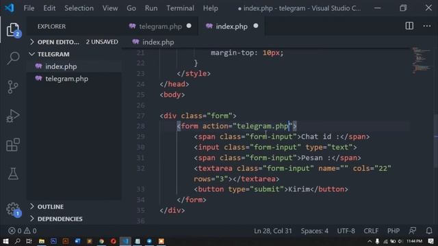The width and height of the screenshot is (438, 246).
Task: Click the VS Code logo icon
Action: pos(9,8)
